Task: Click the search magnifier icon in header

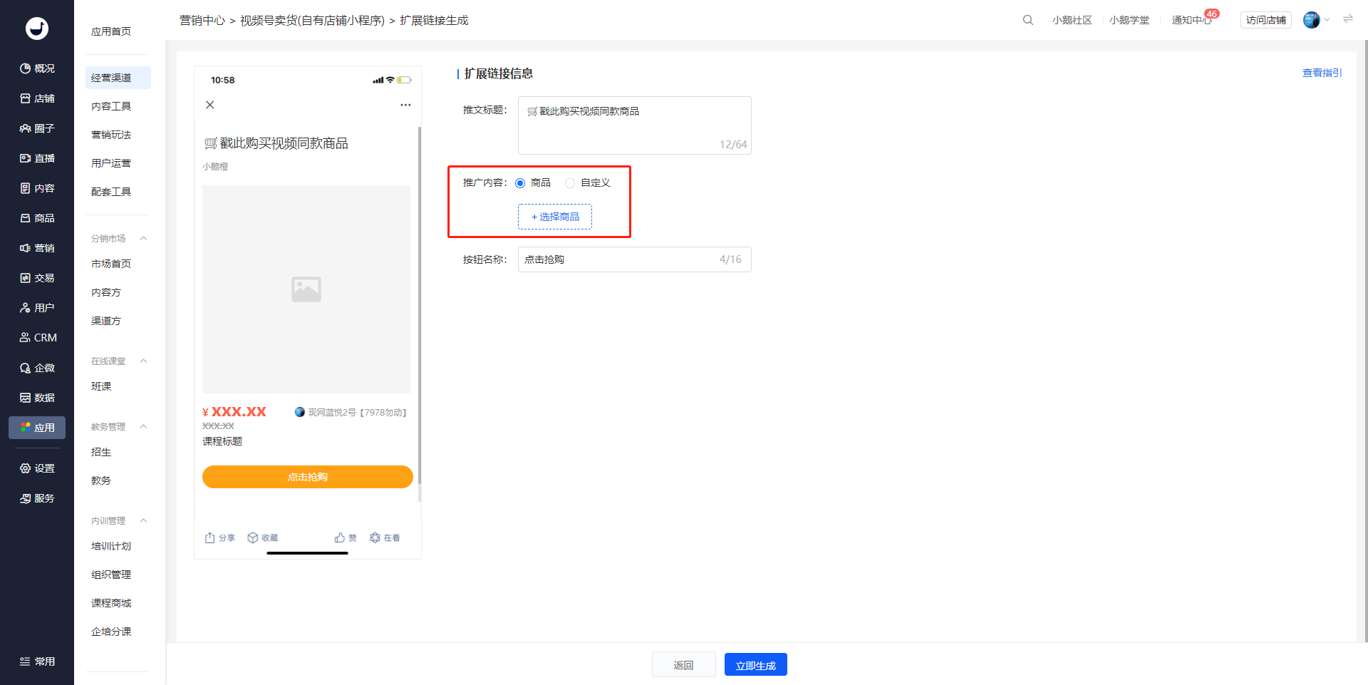Action: point(1027,20)
